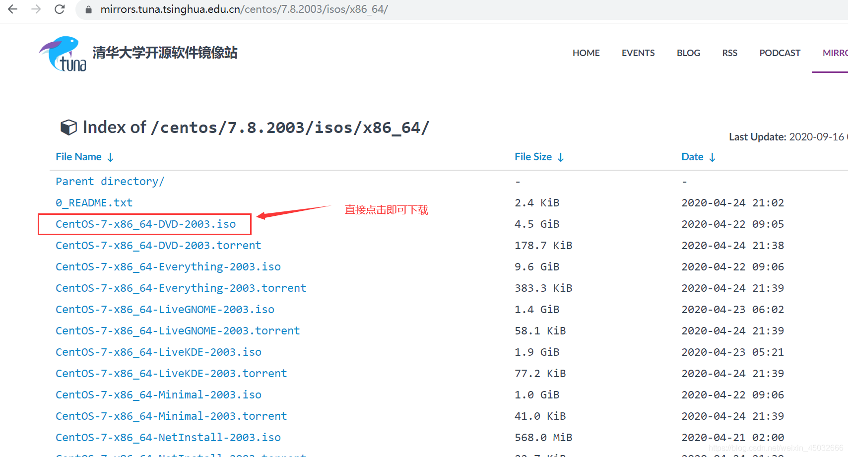This screenshot has width=848, height=457.
Task: Click the date 2020-04-21 02:00
Action: [732, 438]
